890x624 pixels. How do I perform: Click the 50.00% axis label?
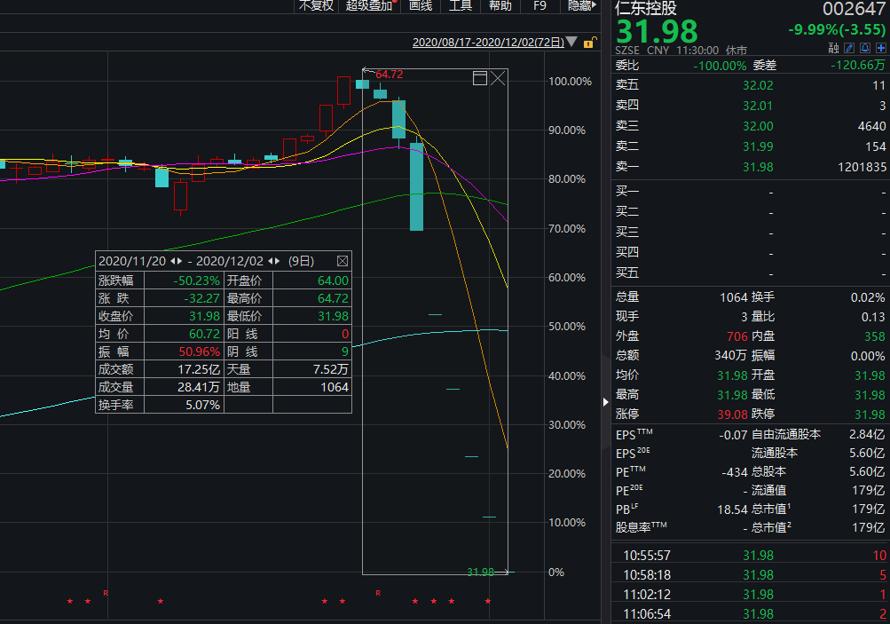tap(567, 327)
